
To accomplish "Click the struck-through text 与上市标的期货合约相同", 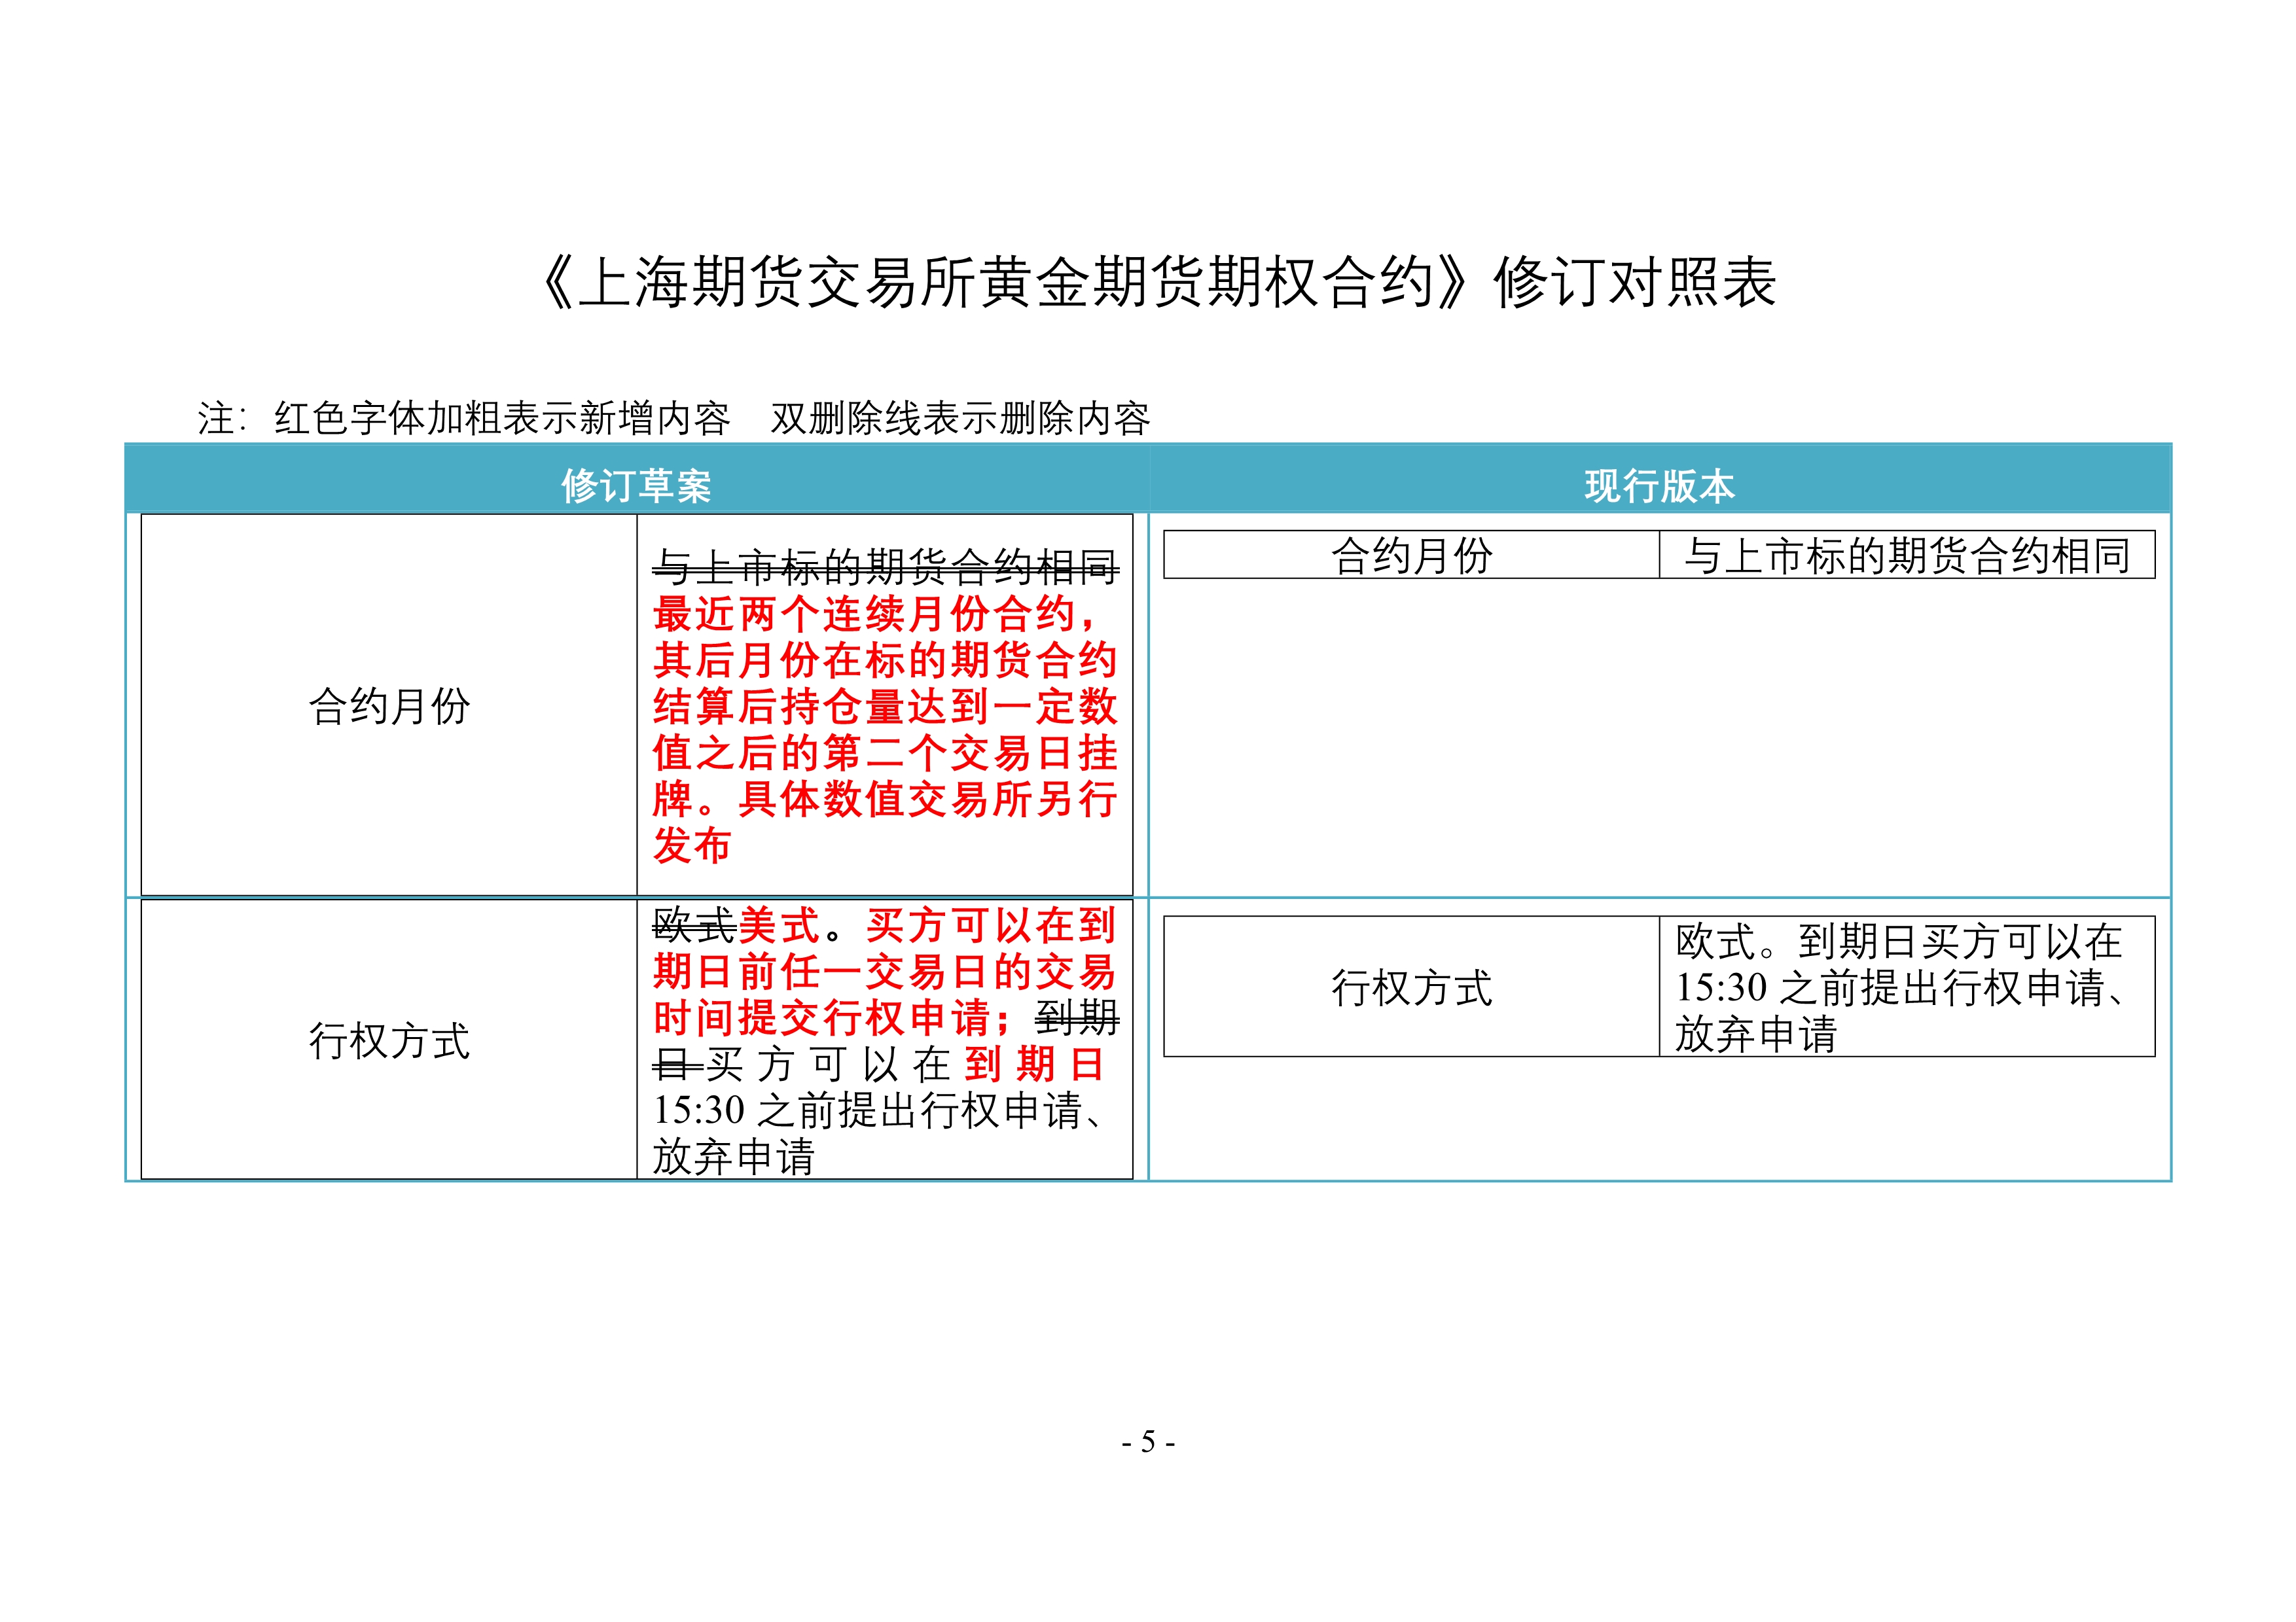I will (886, 567).
